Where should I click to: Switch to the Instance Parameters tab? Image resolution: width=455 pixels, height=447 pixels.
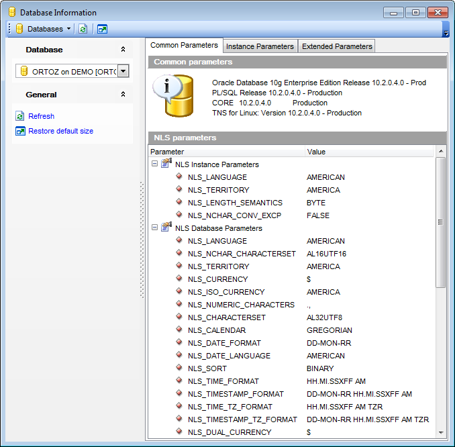(260, 46)
